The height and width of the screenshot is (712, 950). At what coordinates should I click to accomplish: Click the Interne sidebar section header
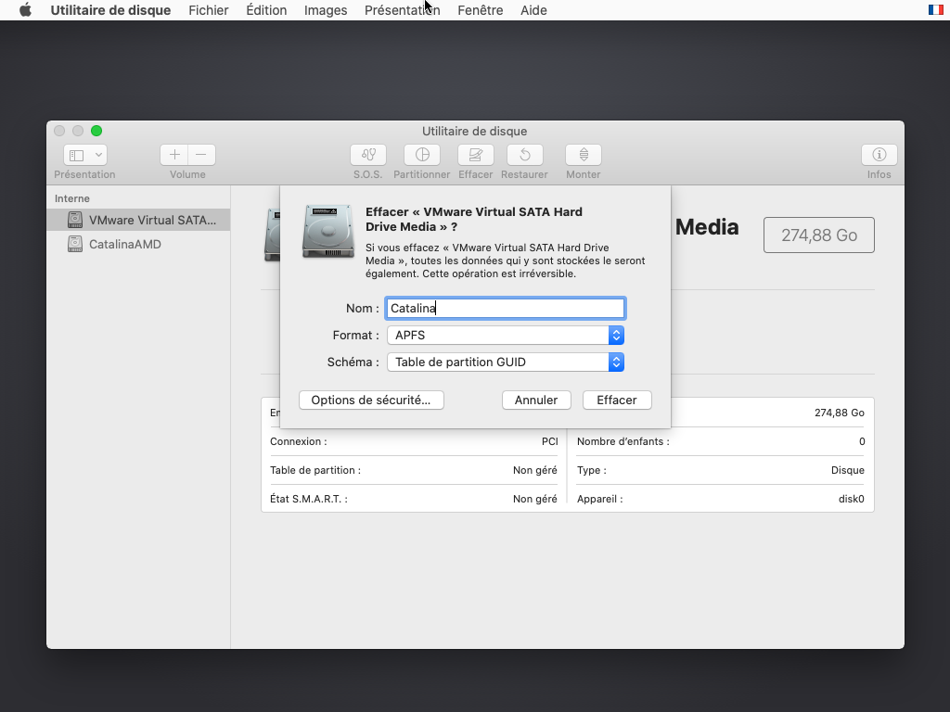(x=72, y=198)
